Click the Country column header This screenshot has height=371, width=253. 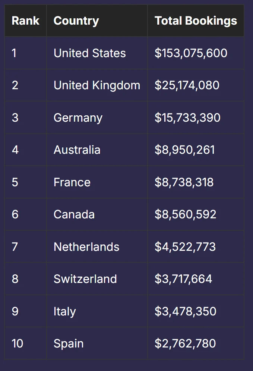pos(76,21)
